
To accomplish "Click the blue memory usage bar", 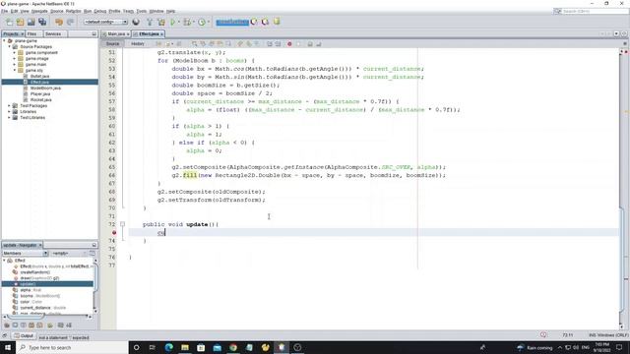I will coord(232,22).
